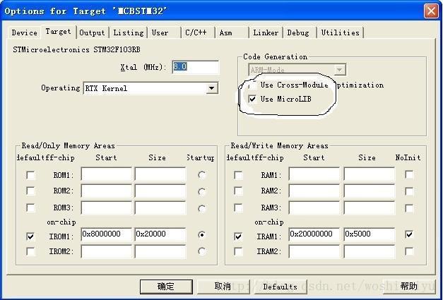
Task: Open help with the 帮助 button
Action: coord(409,287)
